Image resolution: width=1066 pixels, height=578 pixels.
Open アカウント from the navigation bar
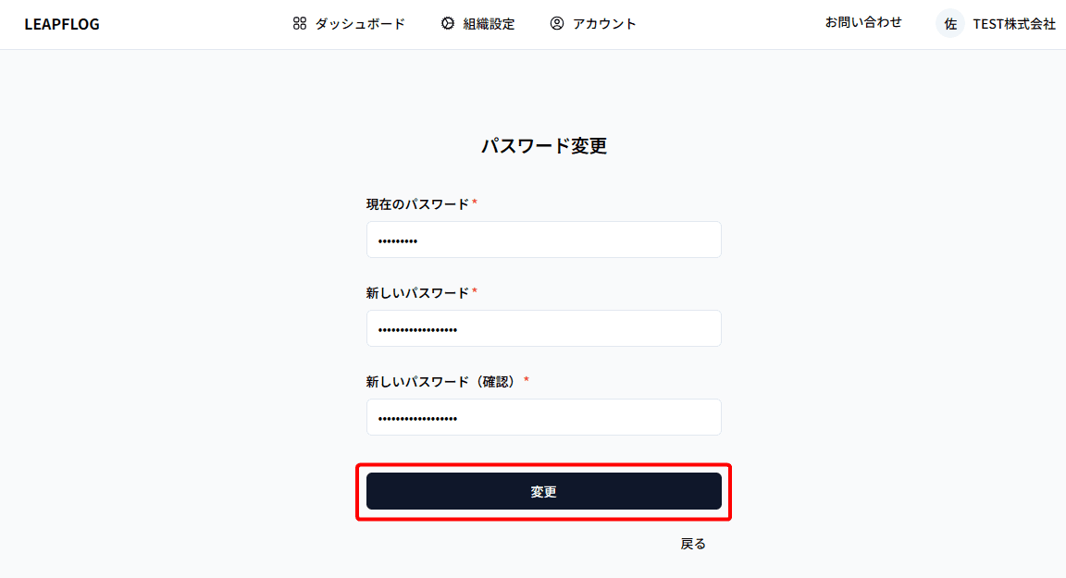pyautogui.click(x=602, y=24)
